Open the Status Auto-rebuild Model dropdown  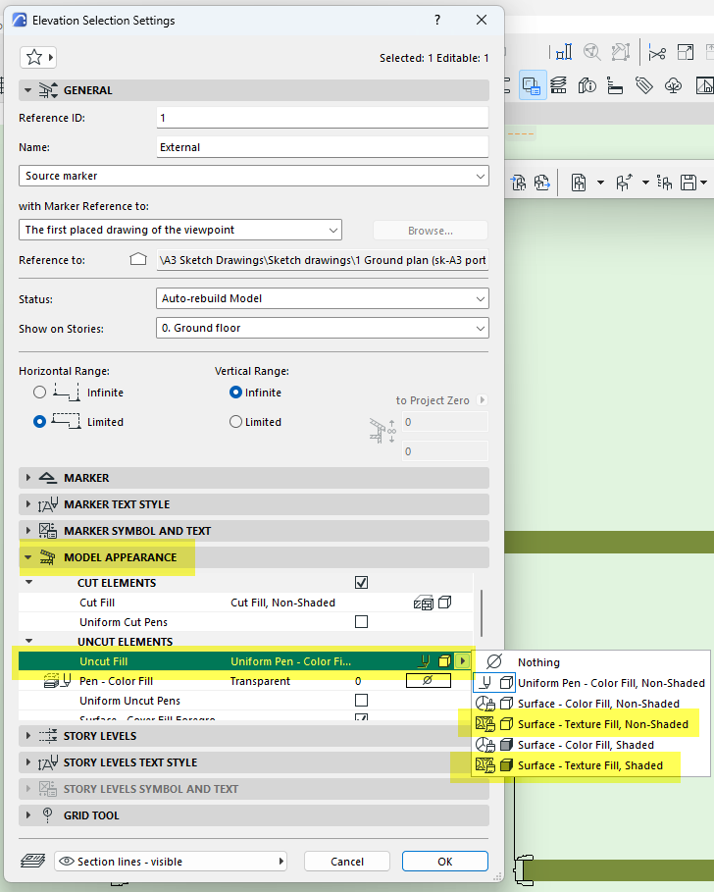pyautogui.click(x=323, y=298)
